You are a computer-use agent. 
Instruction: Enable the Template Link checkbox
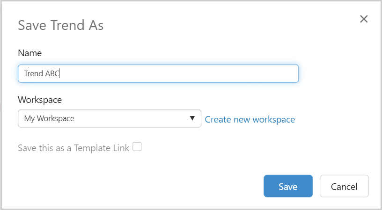pyautogui.click(x=137, y=147)
